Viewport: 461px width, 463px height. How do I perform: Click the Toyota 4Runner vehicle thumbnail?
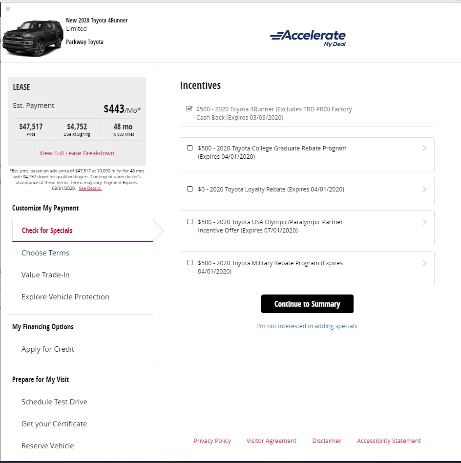pos(33,38)
